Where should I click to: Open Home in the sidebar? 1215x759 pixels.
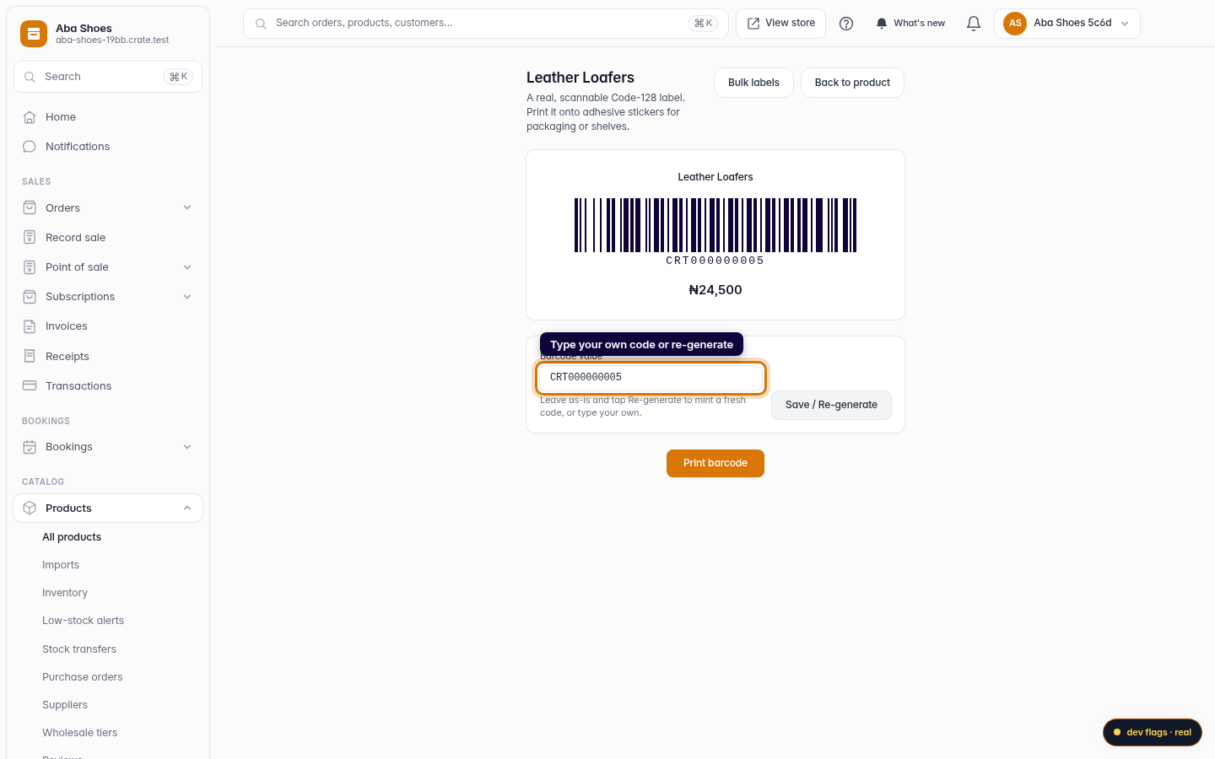[x=108, y=117]
